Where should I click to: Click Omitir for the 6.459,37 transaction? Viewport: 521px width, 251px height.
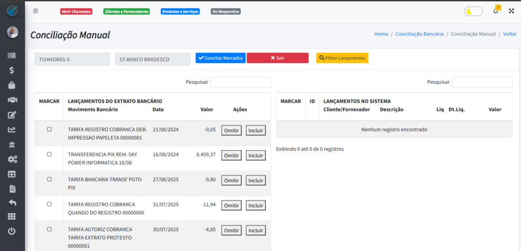point(231,155)
